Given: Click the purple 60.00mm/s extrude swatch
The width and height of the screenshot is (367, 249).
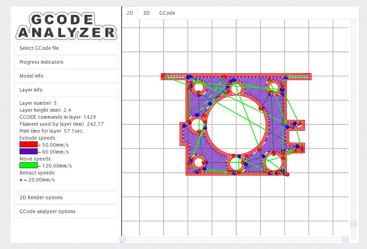Looking at the screenshot, I should (29, 151).
